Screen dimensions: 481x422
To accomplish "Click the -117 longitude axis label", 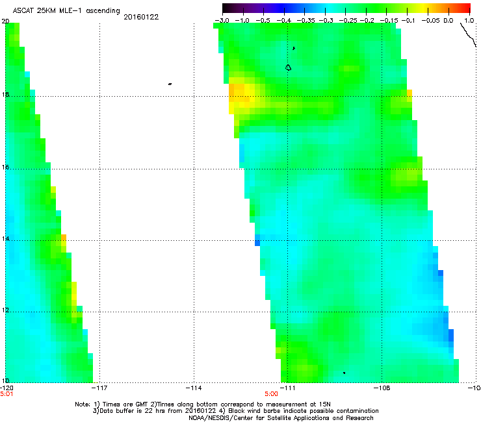I will [x=99, y=388].
